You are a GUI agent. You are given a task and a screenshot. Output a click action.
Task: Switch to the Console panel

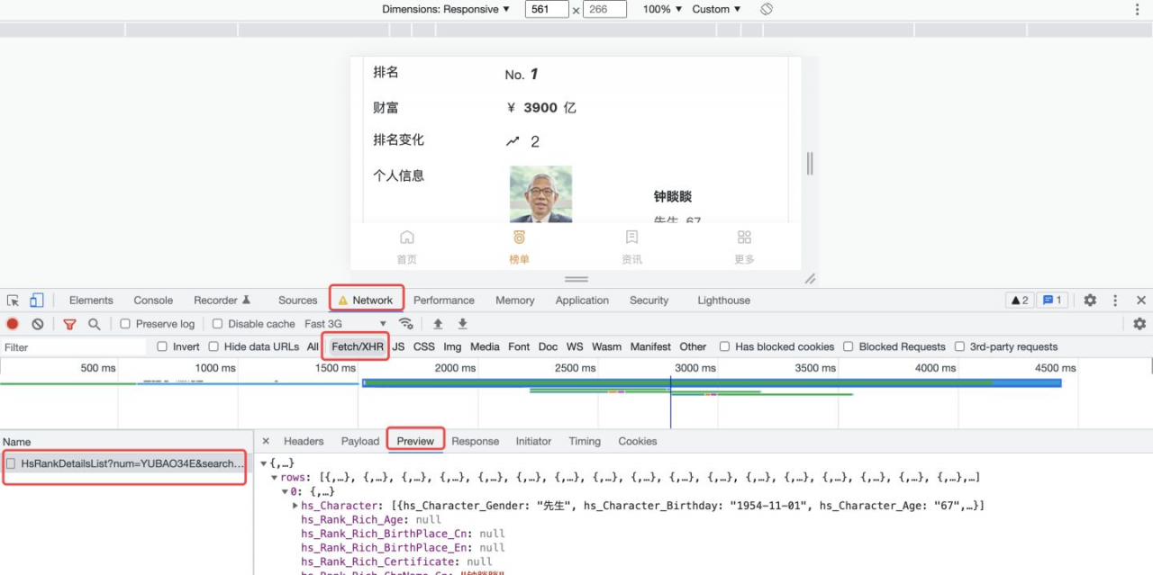coord(153,301)
